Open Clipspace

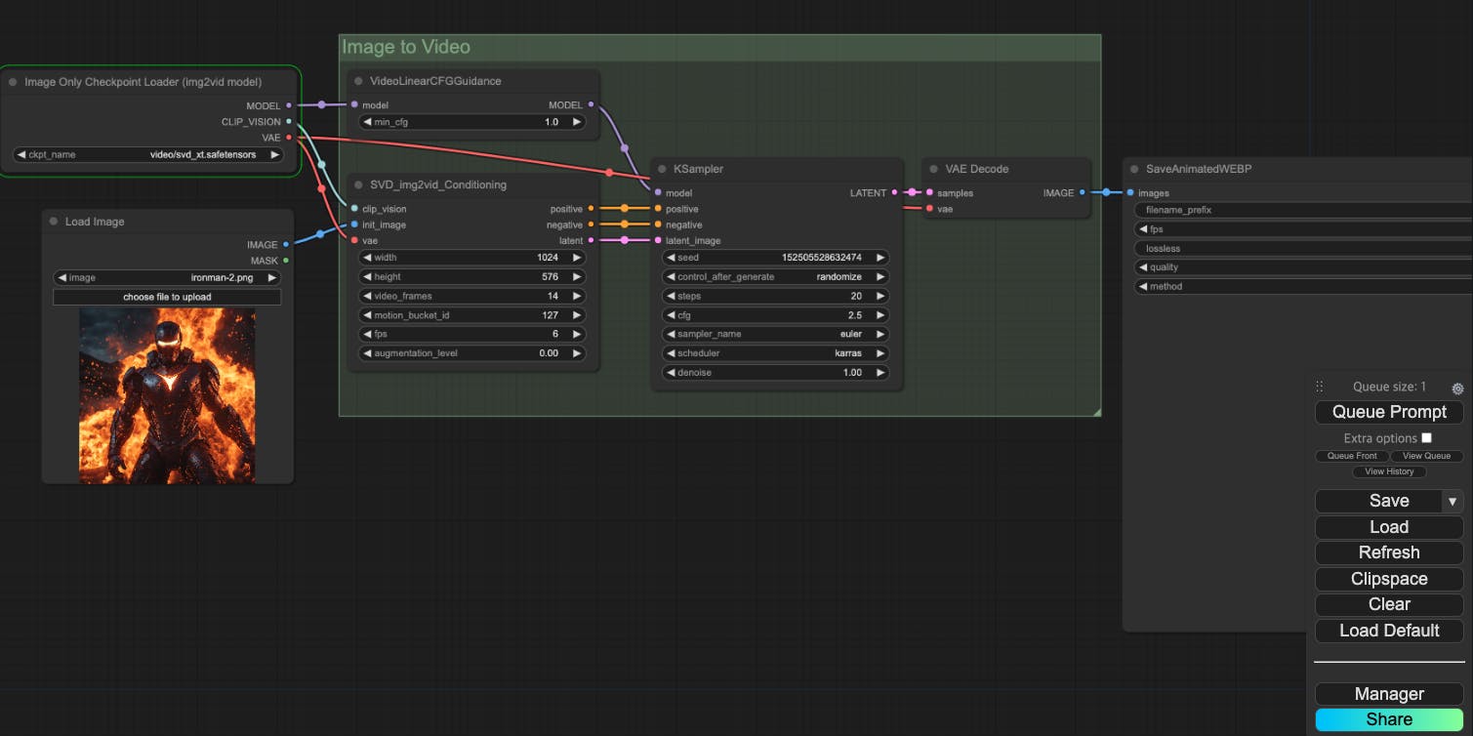pyautogui.click(x=1389, y=579)
